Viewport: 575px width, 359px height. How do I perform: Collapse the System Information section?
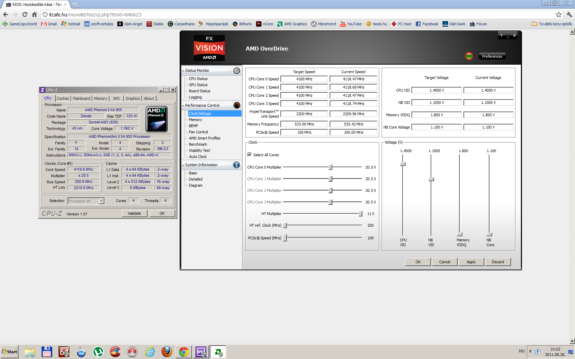[183, 165]
